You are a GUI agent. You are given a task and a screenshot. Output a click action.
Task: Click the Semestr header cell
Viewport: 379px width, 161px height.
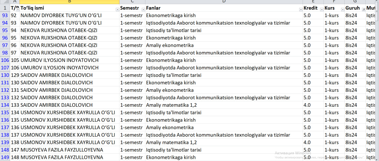pyautogui.click(x=132, y=8)
